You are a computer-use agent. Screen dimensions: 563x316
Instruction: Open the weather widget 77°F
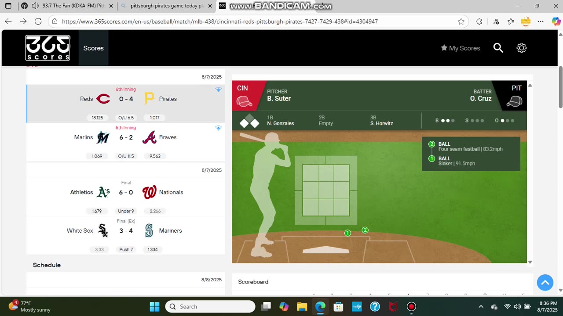click(30, 306)
